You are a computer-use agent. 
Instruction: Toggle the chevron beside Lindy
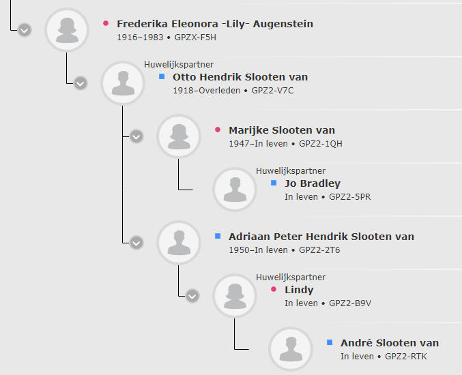192,296
